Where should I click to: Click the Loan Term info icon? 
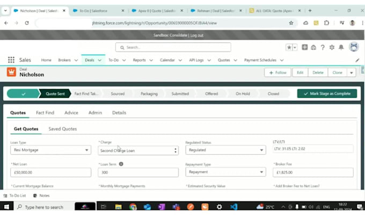pyautogui.click(x=121, y=164)
